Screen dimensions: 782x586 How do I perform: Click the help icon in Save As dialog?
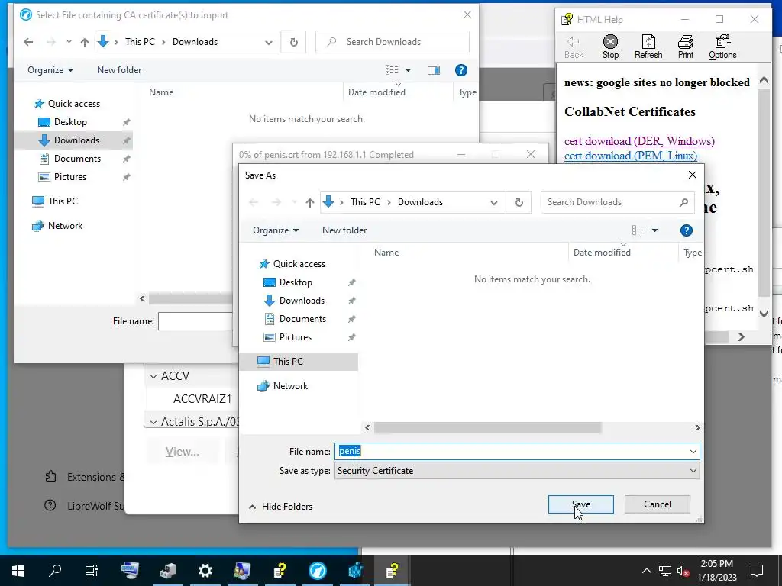coord(687,230)
